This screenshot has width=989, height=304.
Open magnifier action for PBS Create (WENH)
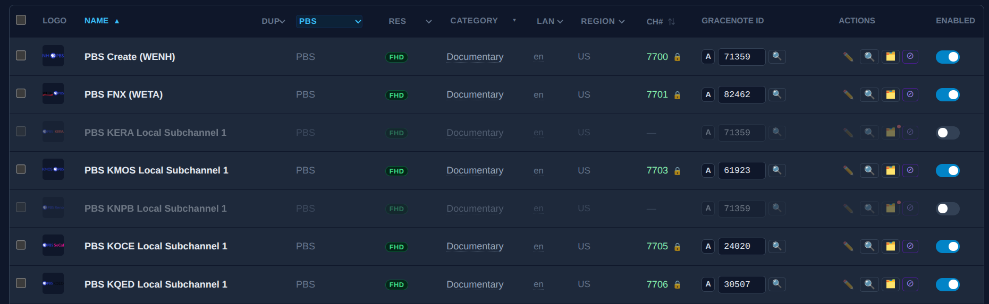(869, 56)
